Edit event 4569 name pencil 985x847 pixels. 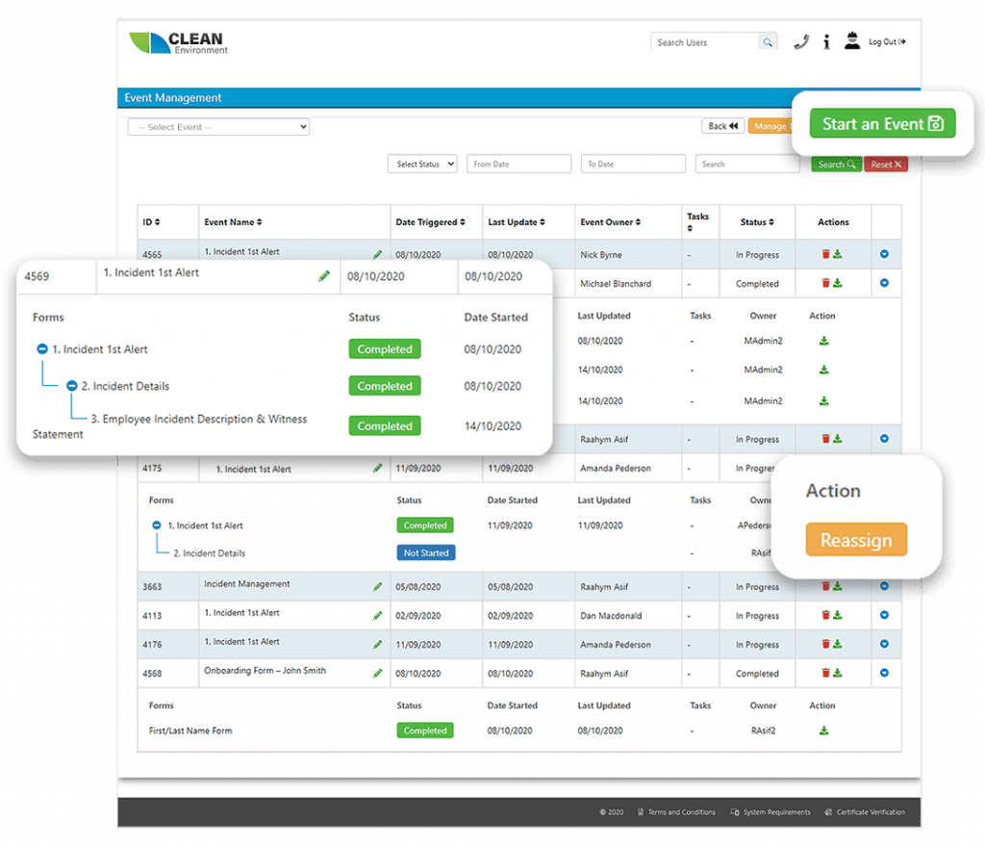pyautogui.click(x=323, y=276)
